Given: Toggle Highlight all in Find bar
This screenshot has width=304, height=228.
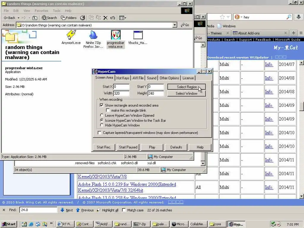Looking at the screenshot, I should pyautogui.click(x=108, y=210).
